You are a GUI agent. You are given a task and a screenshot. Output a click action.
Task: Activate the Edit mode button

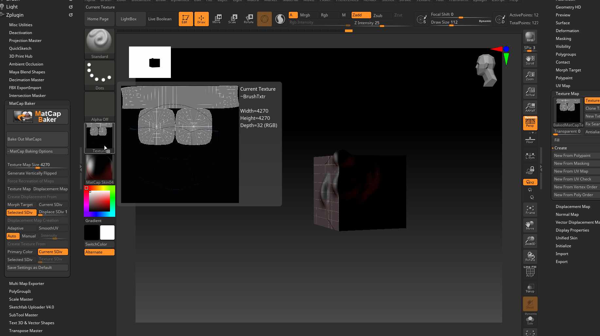click(186, 19)
